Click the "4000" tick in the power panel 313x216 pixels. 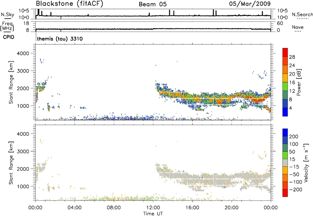coord(23,53)
